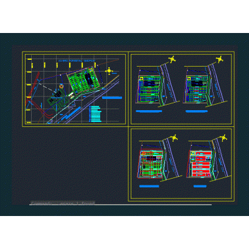Select north arrow above top-right floor plan

(220, 60)
